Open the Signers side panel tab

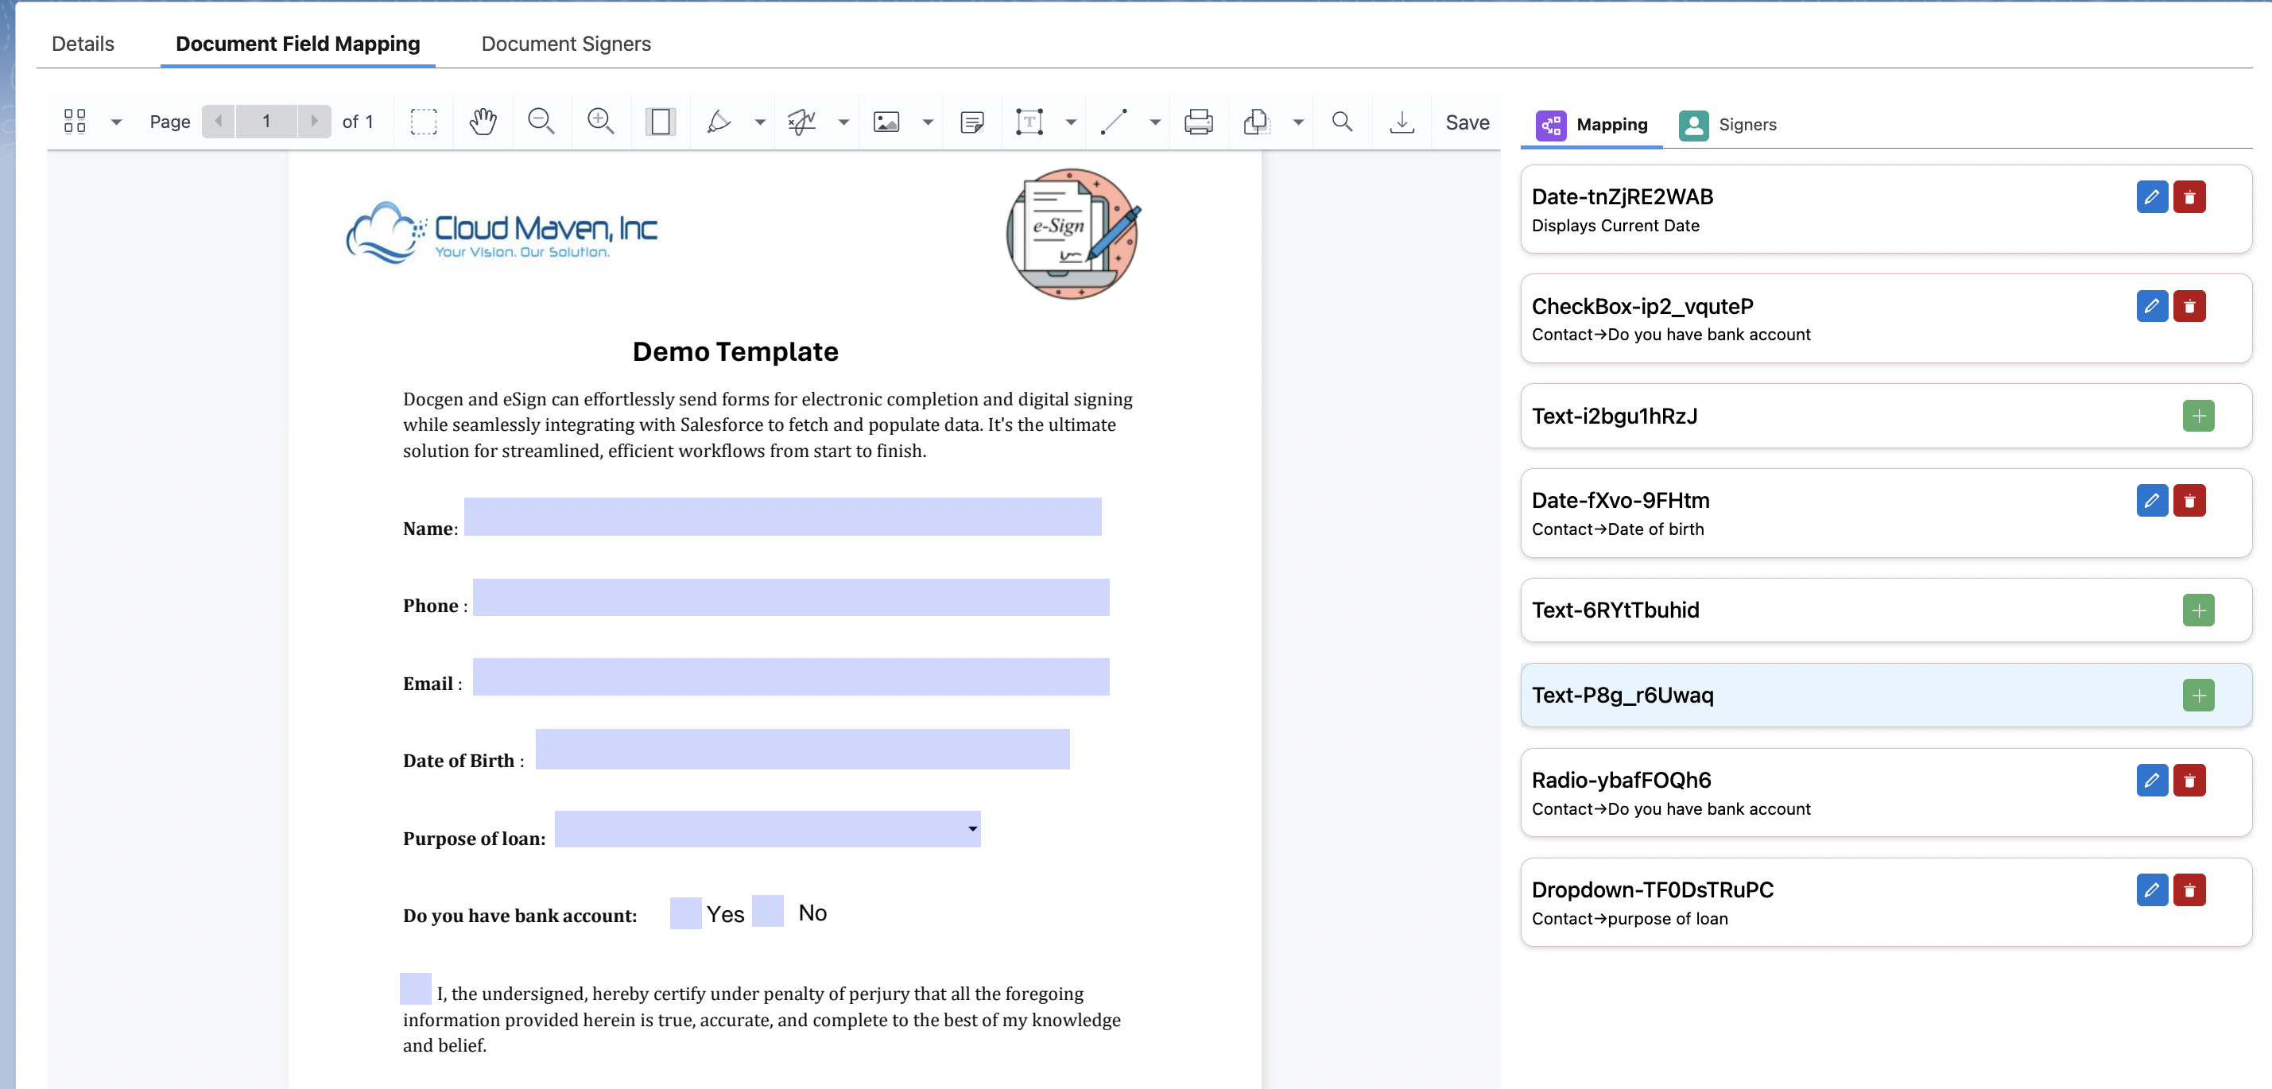click(1727, 124)
